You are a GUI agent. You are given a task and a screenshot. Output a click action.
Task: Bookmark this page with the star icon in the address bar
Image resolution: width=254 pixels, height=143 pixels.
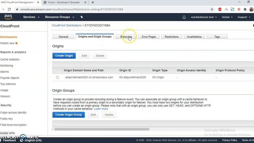(x=212, y=10)
